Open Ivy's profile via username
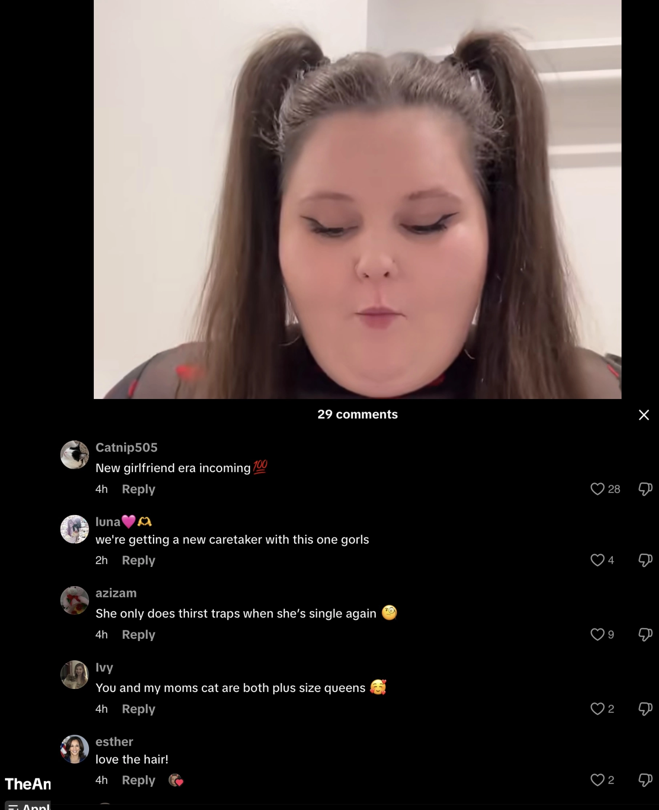 click(104, 667)
